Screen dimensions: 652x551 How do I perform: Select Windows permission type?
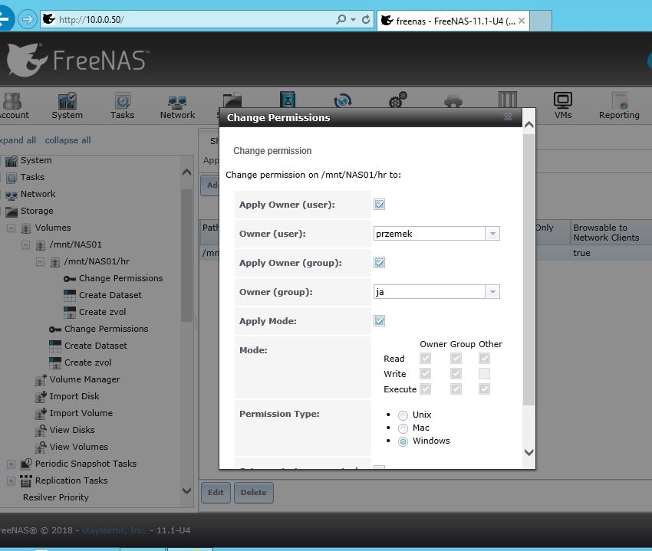click(403, 441)
